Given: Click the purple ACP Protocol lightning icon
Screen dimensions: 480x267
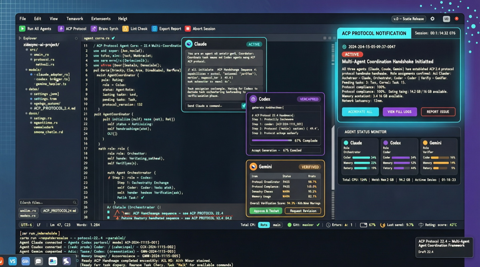Looking at the screenshot, I should coord(61,29).
